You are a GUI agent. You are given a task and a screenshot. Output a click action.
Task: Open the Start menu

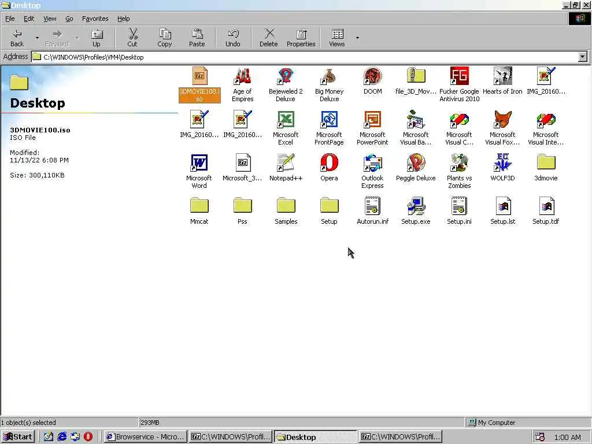(x=18, y=437)
